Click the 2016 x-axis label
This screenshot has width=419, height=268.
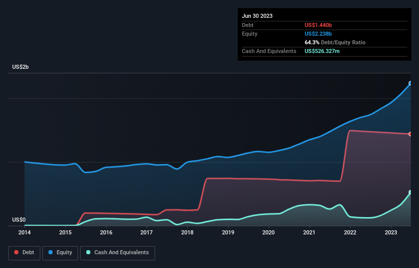click(106, 232)
